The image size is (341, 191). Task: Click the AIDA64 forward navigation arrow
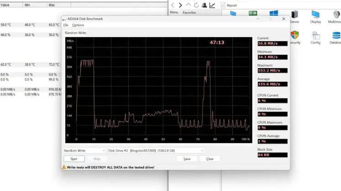[180, 5]
